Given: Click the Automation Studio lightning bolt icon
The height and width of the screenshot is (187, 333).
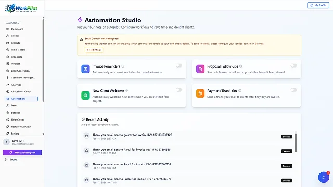Looking at the screenshot, I should tap(80, 20).
